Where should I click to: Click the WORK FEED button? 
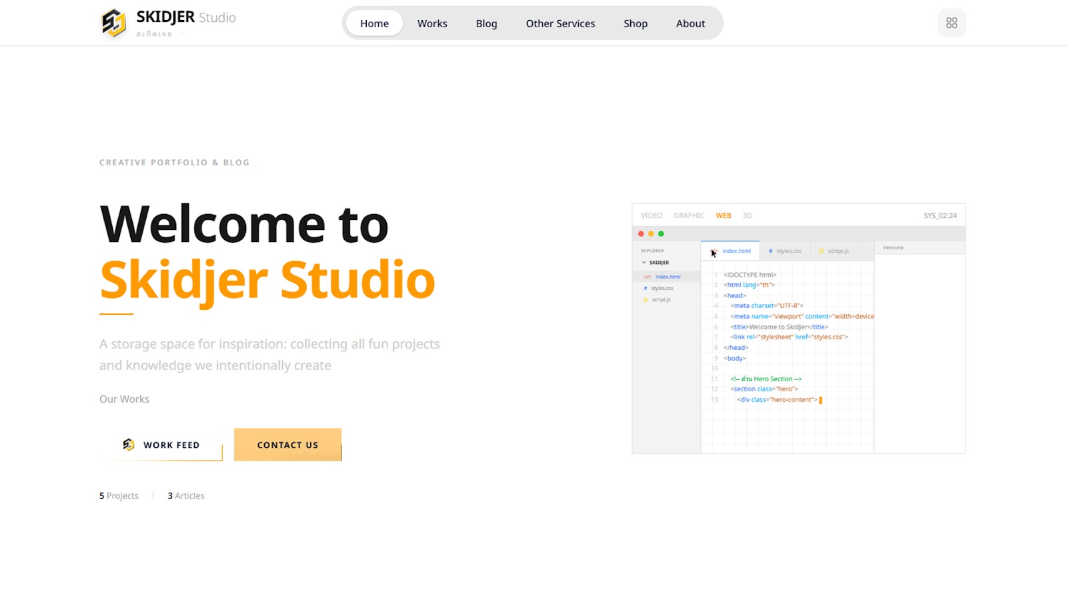pos(161,445)
